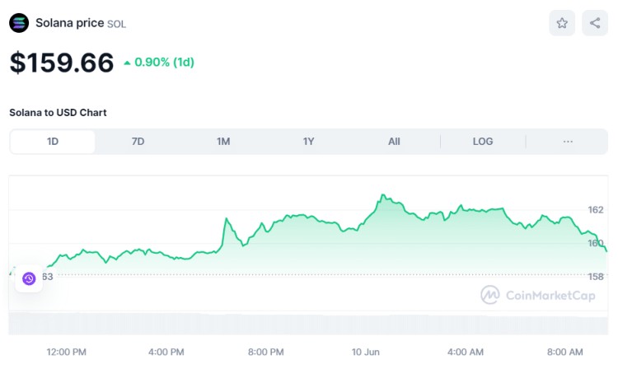Image resolution: width=618 pixels, height=369 pixels.
Task: Add Solana to watchlist with star icon
Action: point(562,23)
